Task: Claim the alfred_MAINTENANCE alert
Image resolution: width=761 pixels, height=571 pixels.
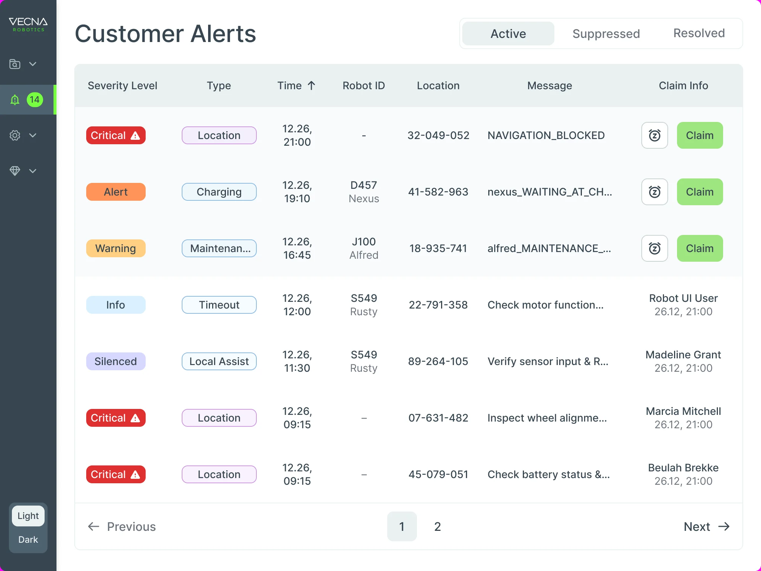Action: click(x=700, y=248)
